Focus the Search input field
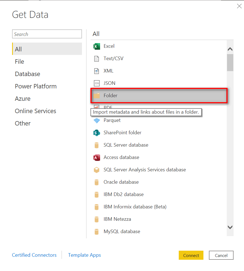This screenshot has width=244, height=271. point(47,34)
